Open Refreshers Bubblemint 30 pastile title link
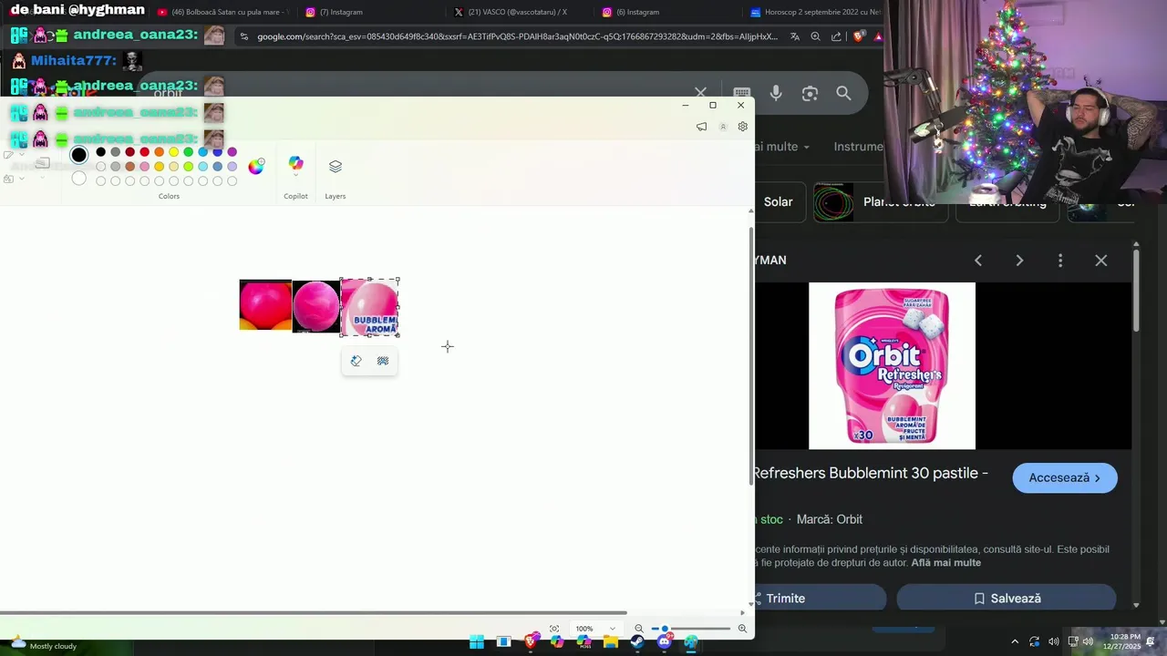This screenshot has width=1167, height=656. (x=871, y=473)
